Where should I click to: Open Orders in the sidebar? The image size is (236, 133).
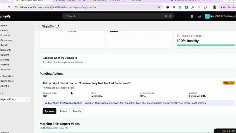click(x=4, y=31)
